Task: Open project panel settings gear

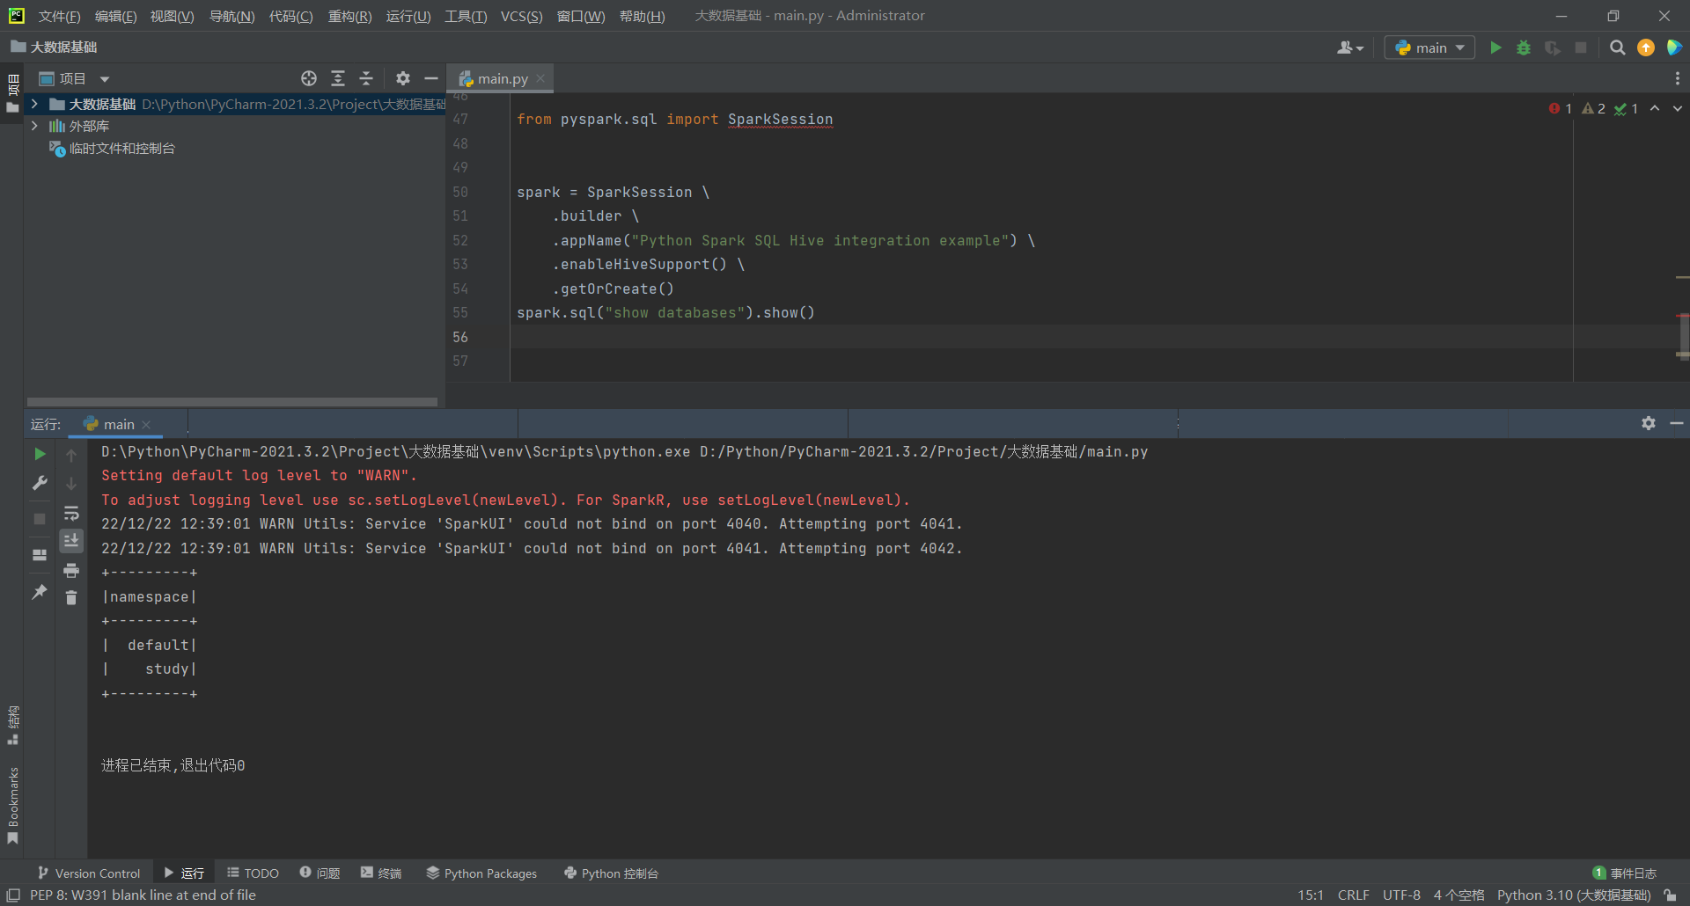Action: pos(403,78)
